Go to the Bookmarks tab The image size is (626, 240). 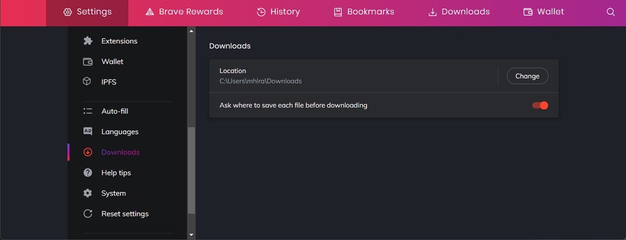(x=364, y=12)
